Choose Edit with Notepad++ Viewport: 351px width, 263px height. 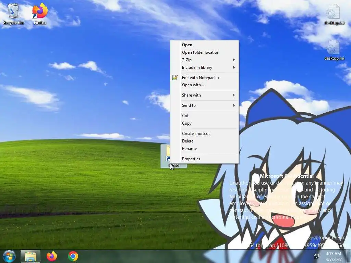204,78
